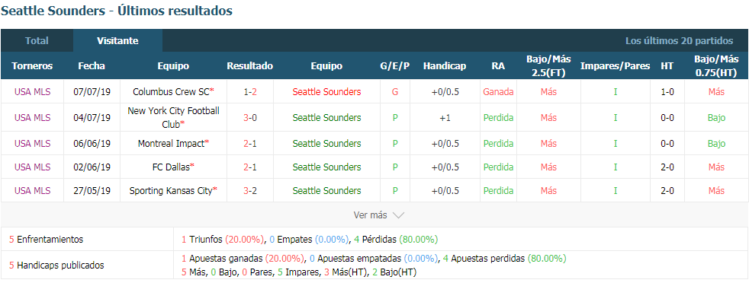Switch to the Total tab

(x=37, y=41)
